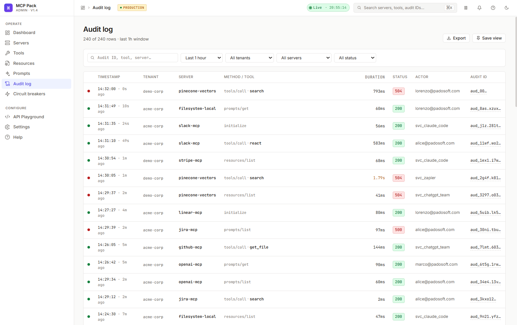The image size is (517, 325).
Task: Click the Tools wrench icon
Action: [x=7, y=53]
